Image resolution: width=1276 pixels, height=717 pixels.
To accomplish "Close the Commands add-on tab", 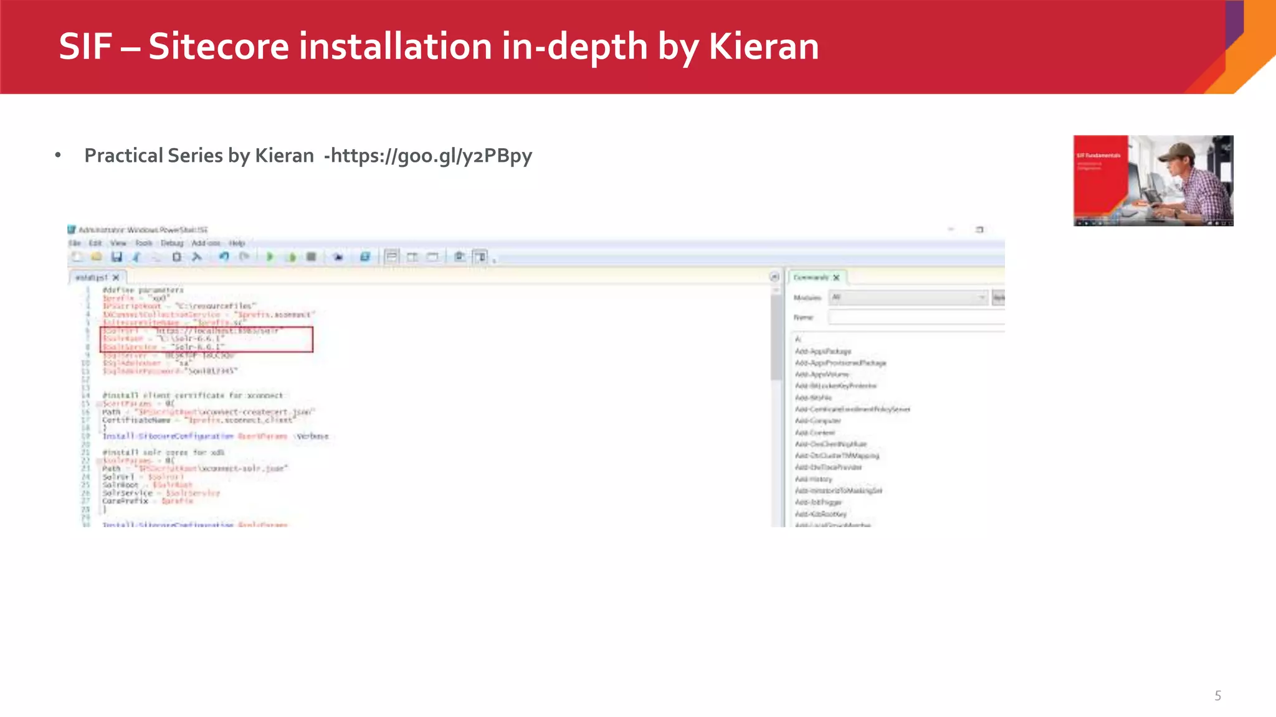I will [x=836, y=278].
